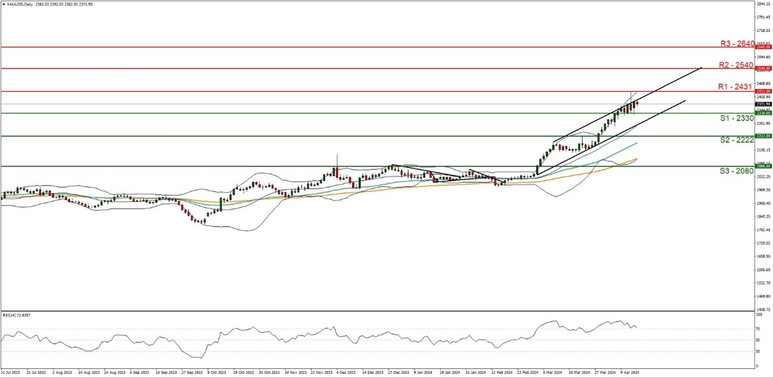Click the red 2540.00 price tag on axis
The image size is (773, 377).
pyautogui.click(x=763, y=68)
